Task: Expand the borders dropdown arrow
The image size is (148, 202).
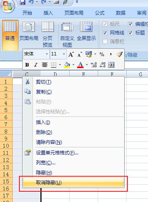Action: click(60, 65)
